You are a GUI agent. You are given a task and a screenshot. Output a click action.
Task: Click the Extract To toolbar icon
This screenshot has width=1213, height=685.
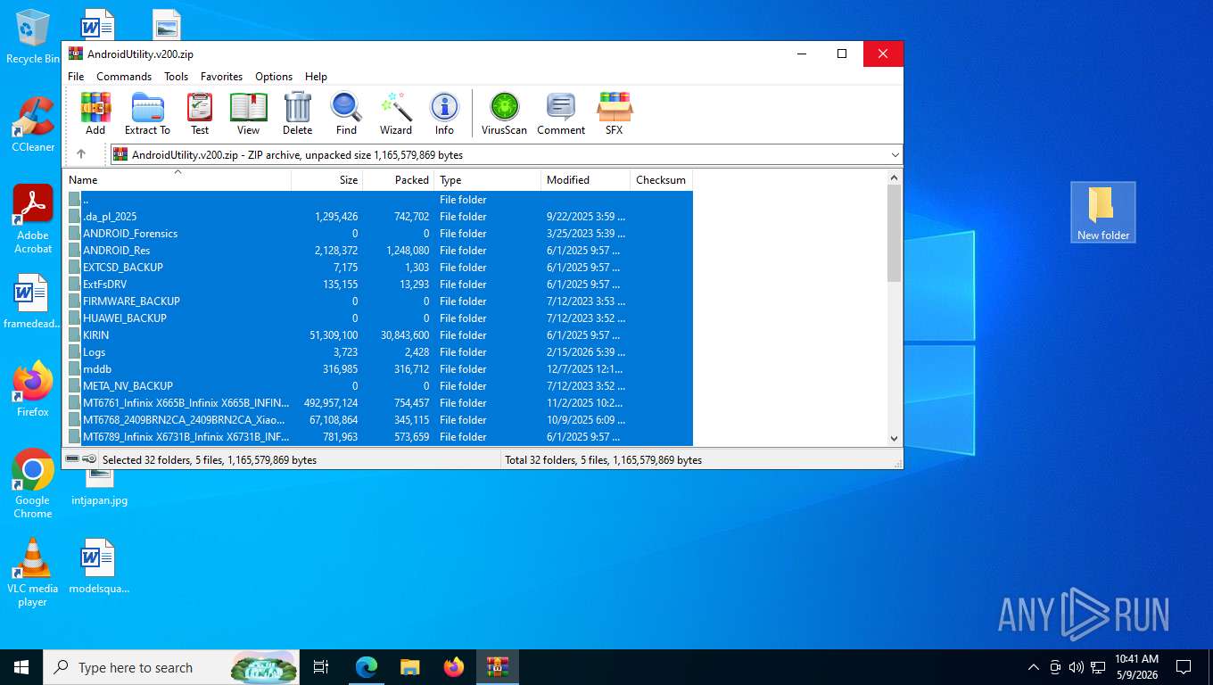(147, 113)
